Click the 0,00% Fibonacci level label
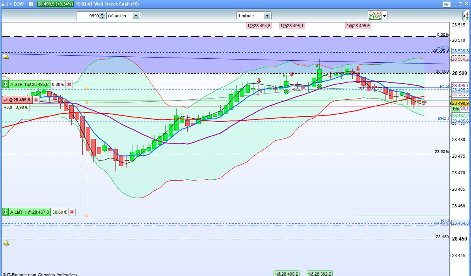 tap(443, 35)
